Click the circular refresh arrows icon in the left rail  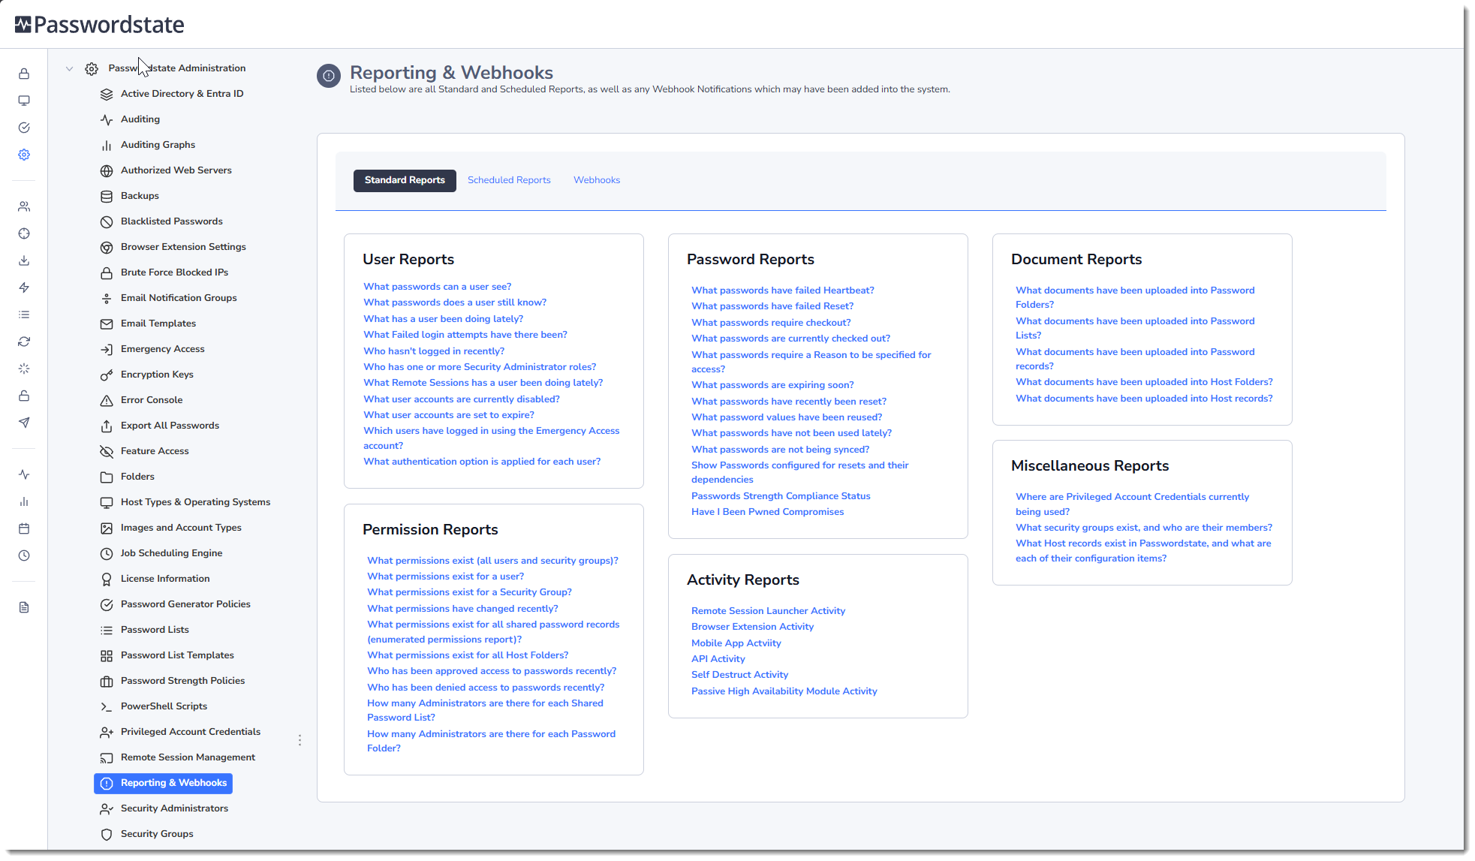point(24,342)
